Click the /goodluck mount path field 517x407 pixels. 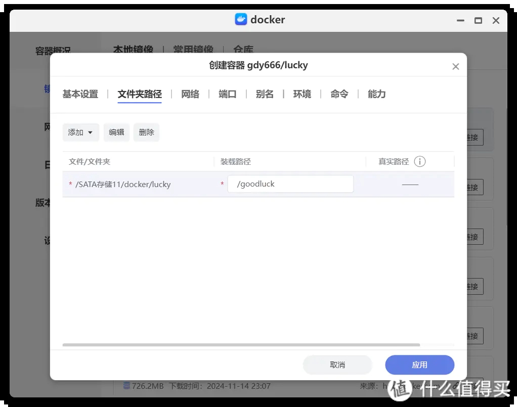click(290, 184)
